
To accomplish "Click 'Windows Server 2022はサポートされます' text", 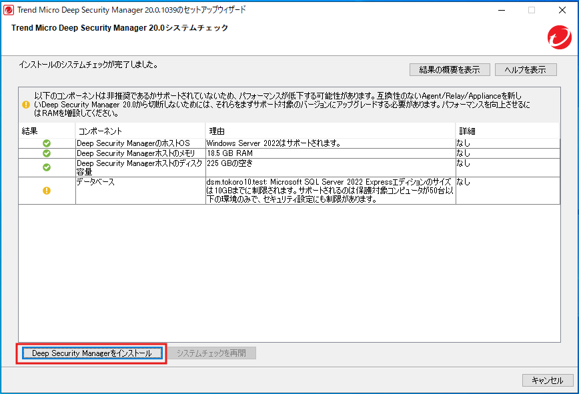I will point(273,143).
